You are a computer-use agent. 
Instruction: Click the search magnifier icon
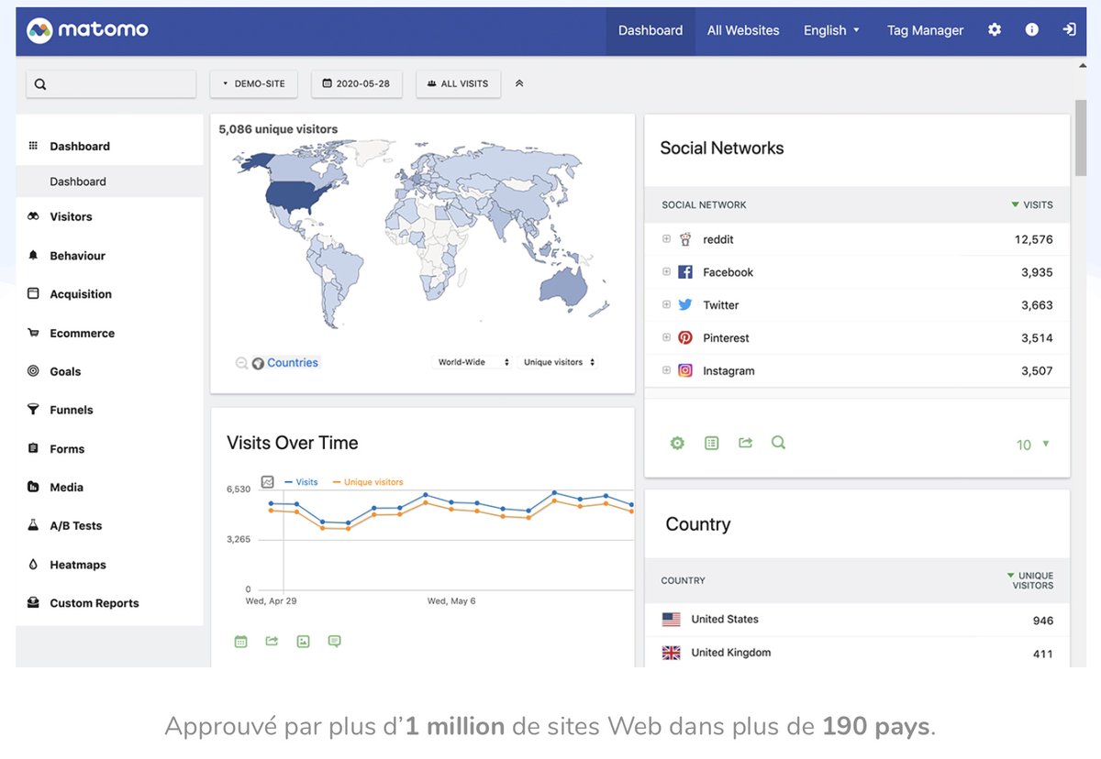point(40,84)
